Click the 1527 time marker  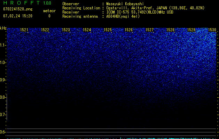(149, 30)
